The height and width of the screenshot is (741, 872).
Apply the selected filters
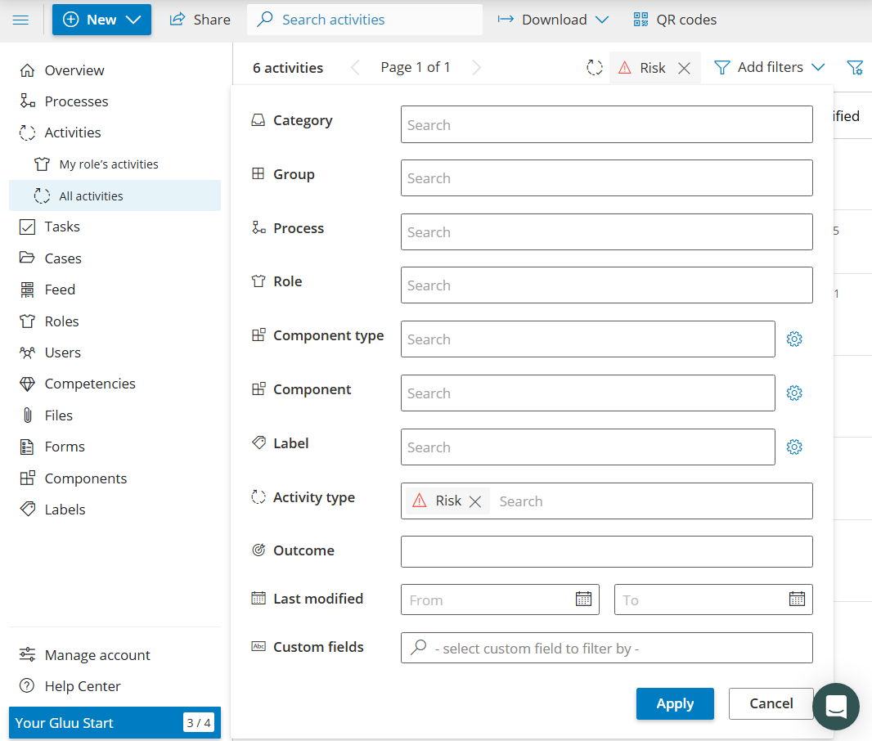pyautogui.click(x=675, y=703)
